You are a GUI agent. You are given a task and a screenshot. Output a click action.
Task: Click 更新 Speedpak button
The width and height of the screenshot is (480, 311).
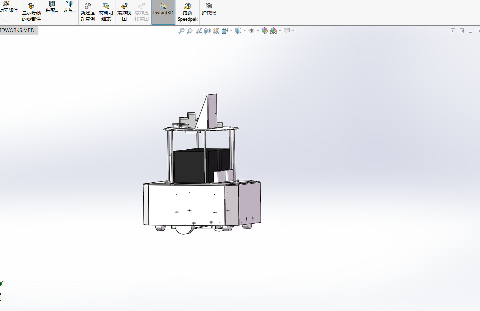tap(187, 12)
